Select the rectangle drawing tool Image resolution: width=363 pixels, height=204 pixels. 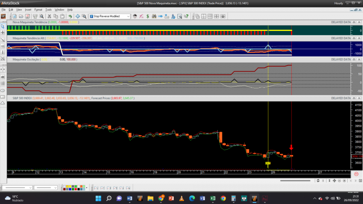pos(3,97)
